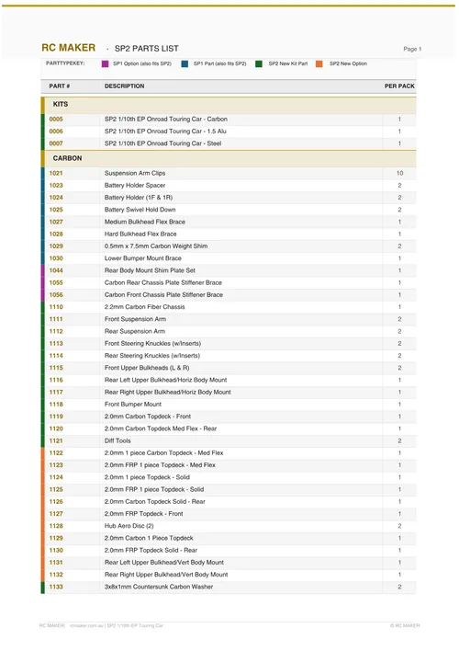Click the orange SP2 New Option swatch

click(319, 63)
